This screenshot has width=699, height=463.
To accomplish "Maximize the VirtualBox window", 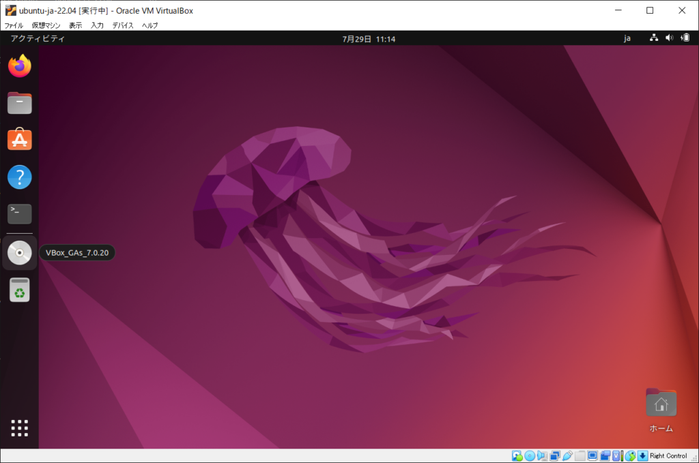I will [650, 10].
